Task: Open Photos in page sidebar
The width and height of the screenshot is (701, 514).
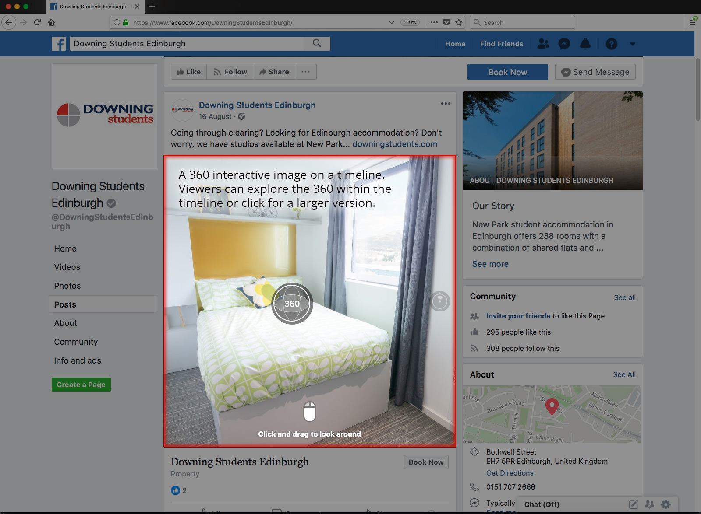Action: click(x=67, y=286)
